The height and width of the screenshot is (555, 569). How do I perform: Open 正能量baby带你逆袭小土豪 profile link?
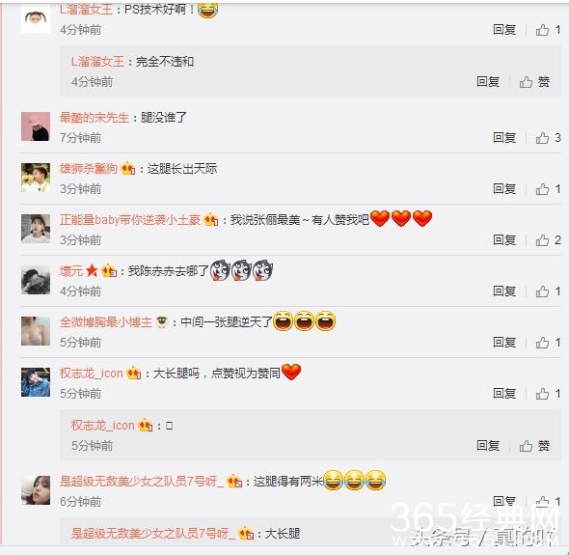pyautogui.click(x=130, y=220)
